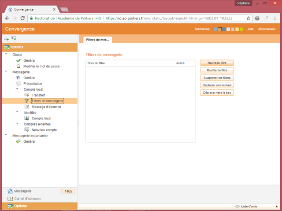Click the Message d'absence icon
Screen dimensions: 282x211
(x=26, y=107)
